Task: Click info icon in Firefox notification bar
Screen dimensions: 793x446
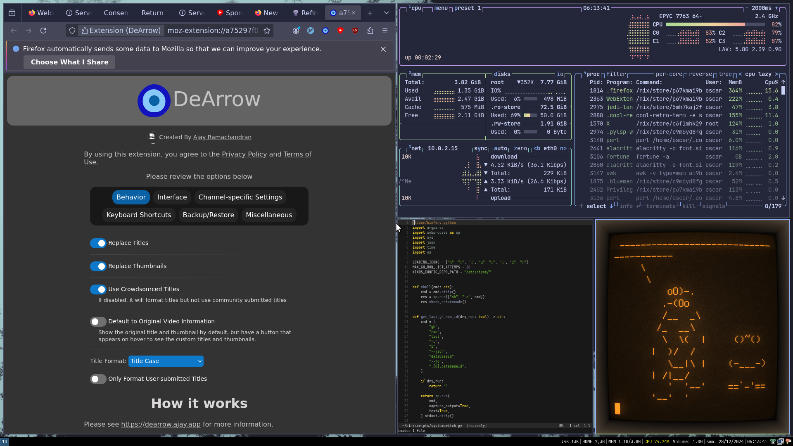Action: point(16,49)
